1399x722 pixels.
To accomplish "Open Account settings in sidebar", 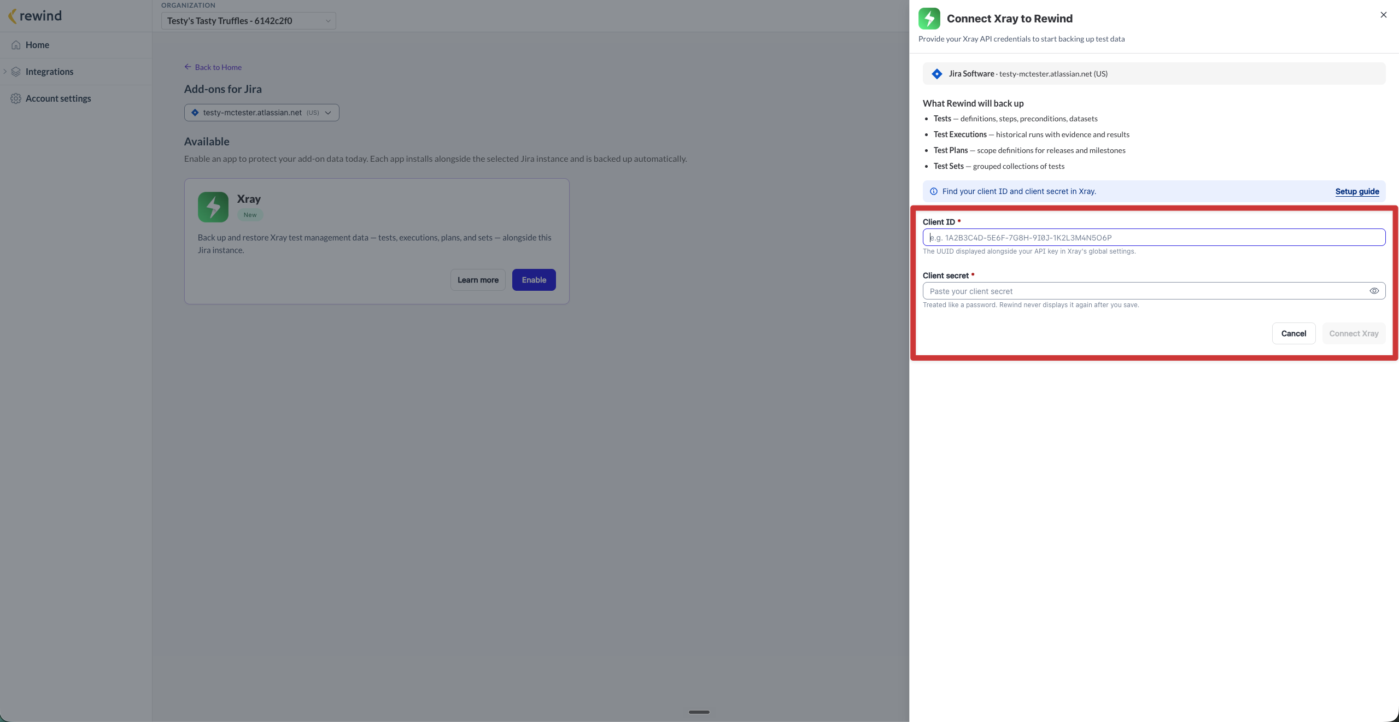I will 76,98.
